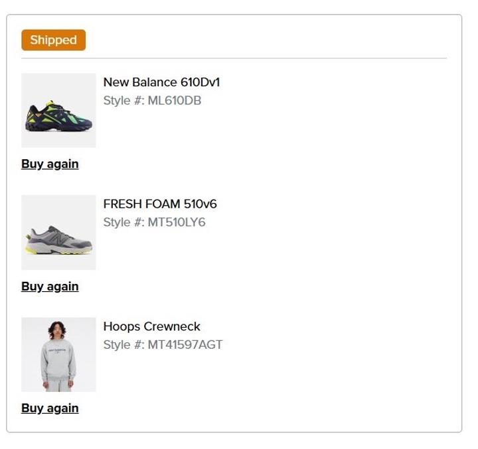Screen dimensions: 478x449
Task: Buy again the New Balance 610Dv1
Action: pyautogui.click(x=50, y=164)
